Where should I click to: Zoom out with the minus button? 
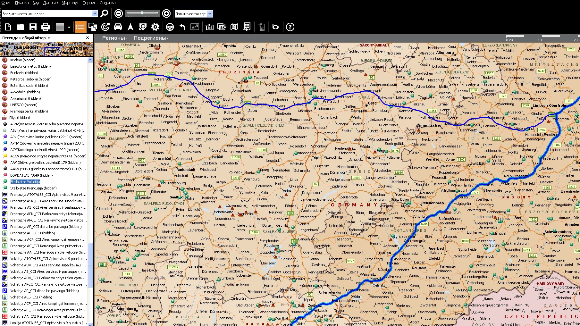119,13
